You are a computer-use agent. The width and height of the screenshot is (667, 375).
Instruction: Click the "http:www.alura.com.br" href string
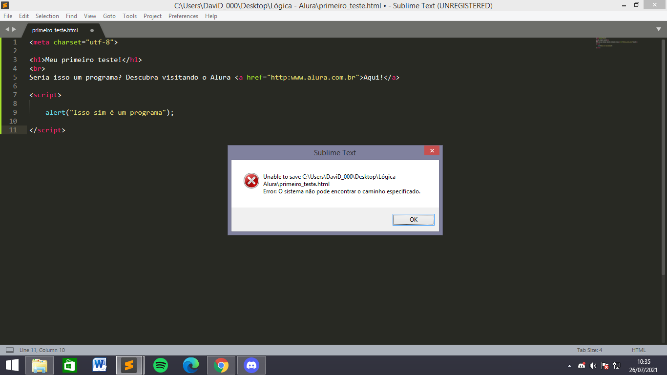[313, 77]
